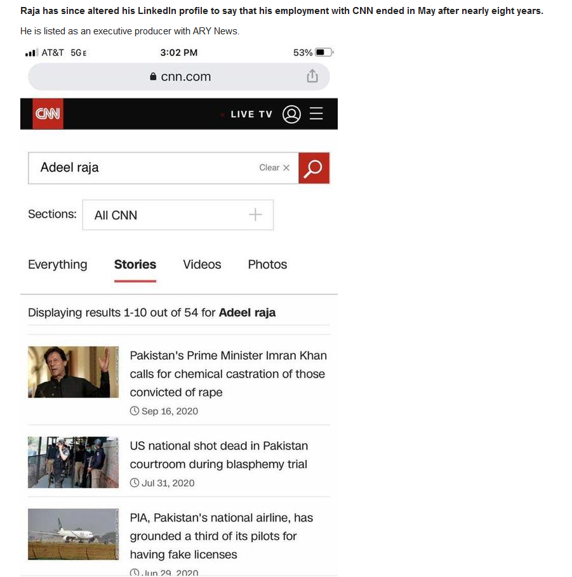Image resolution: width=572 pixels, height=577 pixels.
Task: Click the cnn.com address bar
Action: 178,76
